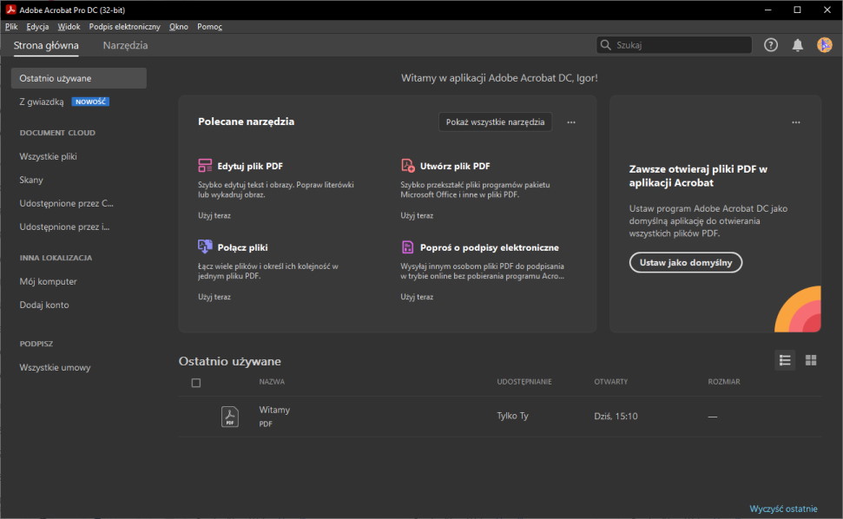The image size is (843, 519).
Task: Click Użyj teraz under Poproś o podpisy
Action: point(417,297)
